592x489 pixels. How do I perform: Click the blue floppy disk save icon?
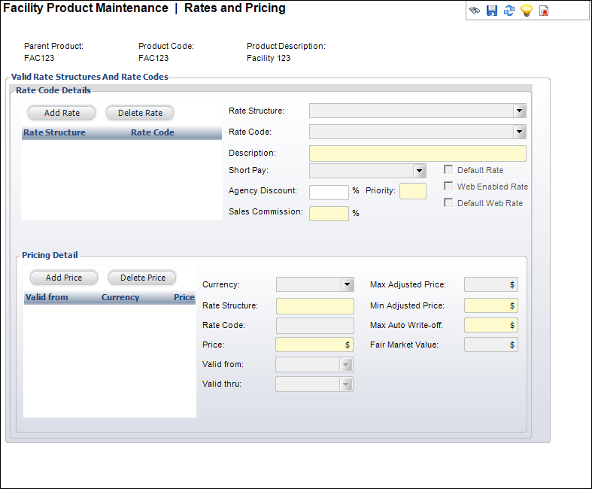click(x=492, y=11)
